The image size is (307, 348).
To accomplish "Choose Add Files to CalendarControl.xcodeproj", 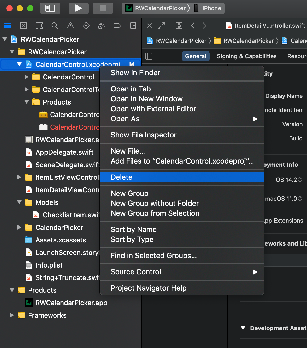I will click(x=182, y=161).
